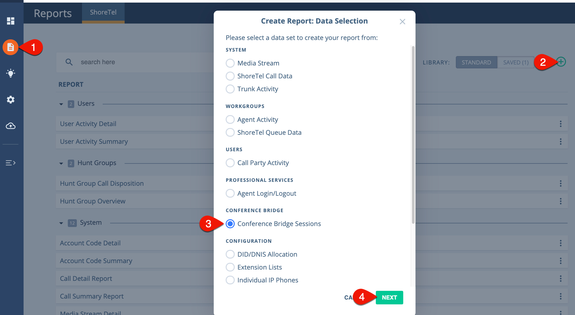Click the search magnifier icon
575x315 pixels.
click(69, 62)
